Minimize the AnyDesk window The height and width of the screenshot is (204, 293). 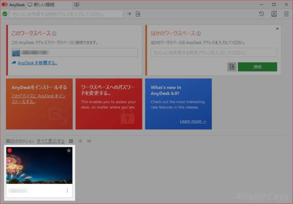click(x=262, y=4)
